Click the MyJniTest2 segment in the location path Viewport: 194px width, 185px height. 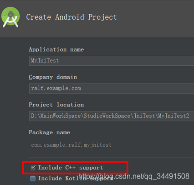[174, 116]
